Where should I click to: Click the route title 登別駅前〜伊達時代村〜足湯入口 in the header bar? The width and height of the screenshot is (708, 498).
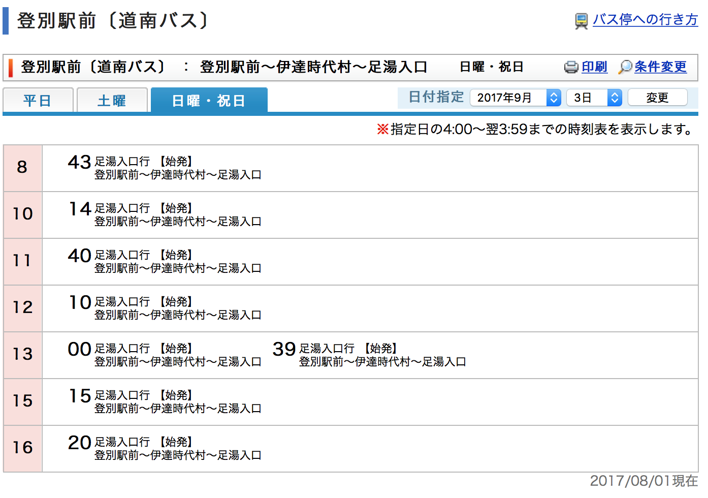click(x=313, y=67)
